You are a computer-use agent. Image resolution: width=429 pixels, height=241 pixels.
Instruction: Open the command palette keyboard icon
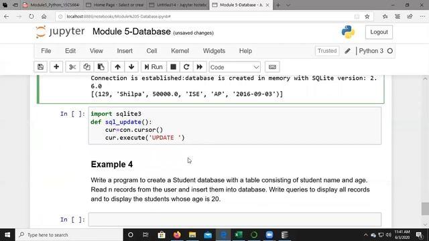pos(272,67)
